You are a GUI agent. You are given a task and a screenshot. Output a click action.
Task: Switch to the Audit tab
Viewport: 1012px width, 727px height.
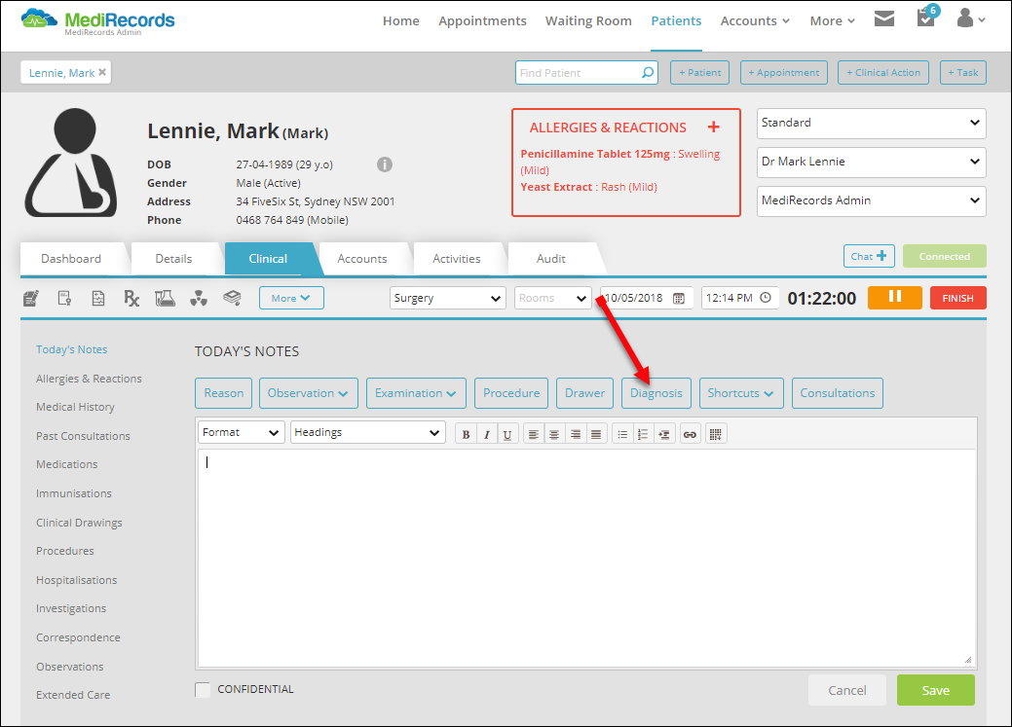click(550, 259)
